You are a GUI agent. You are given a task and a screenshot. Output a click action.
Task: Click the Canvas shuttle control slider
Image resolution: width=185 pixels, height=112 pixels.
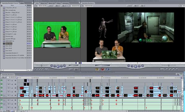coord(169,65)
